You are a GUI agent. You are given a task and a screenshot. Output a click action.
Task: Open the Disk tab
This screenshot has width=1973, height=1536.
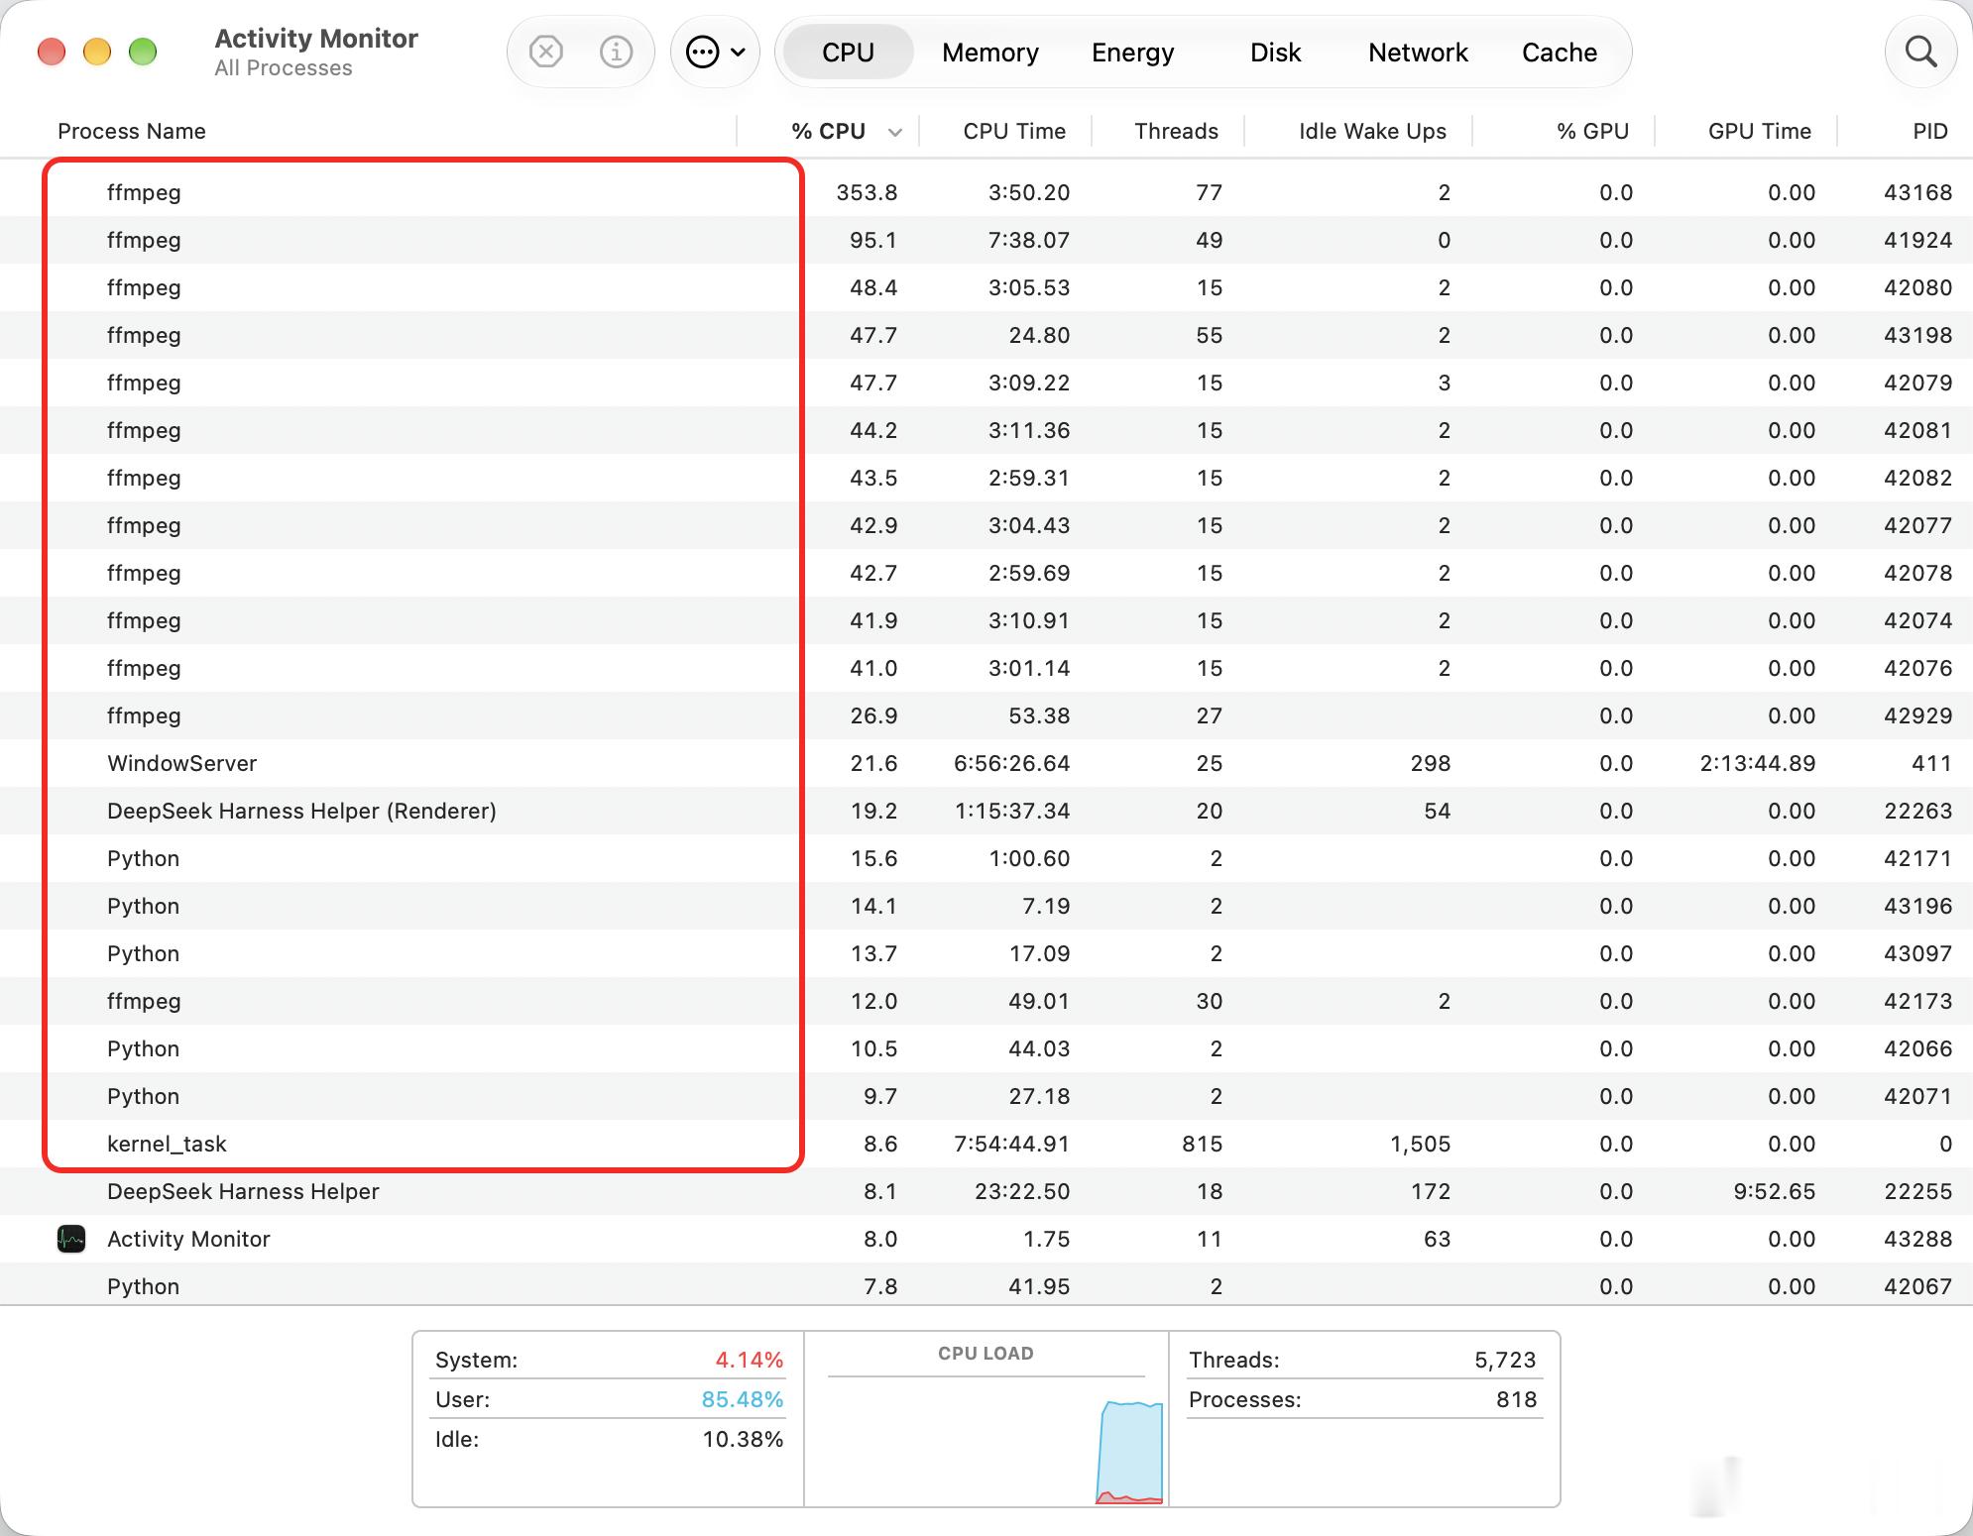click(x=1275, y=52)
